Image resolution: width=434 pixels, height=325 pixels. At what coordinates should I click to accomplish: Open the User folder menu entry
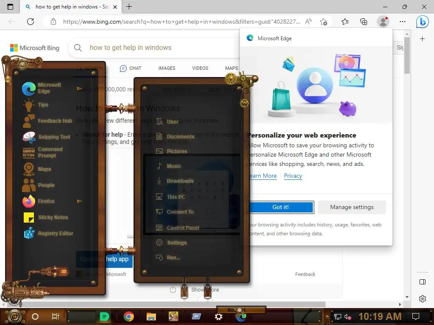(167, 121)
